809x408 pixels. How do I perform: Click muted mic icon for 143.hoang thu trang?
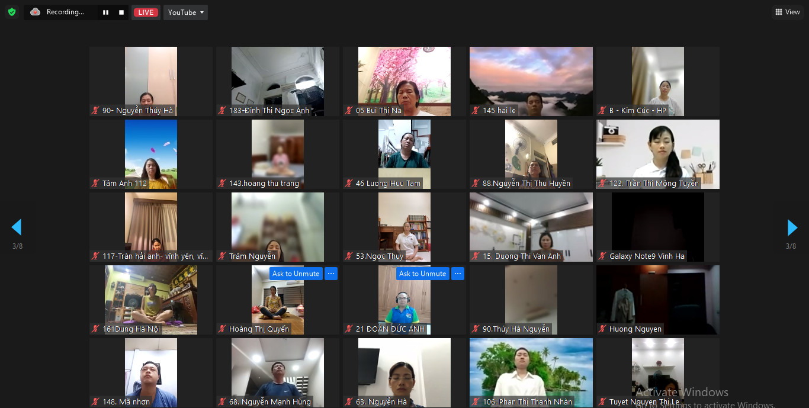[222, 184]
